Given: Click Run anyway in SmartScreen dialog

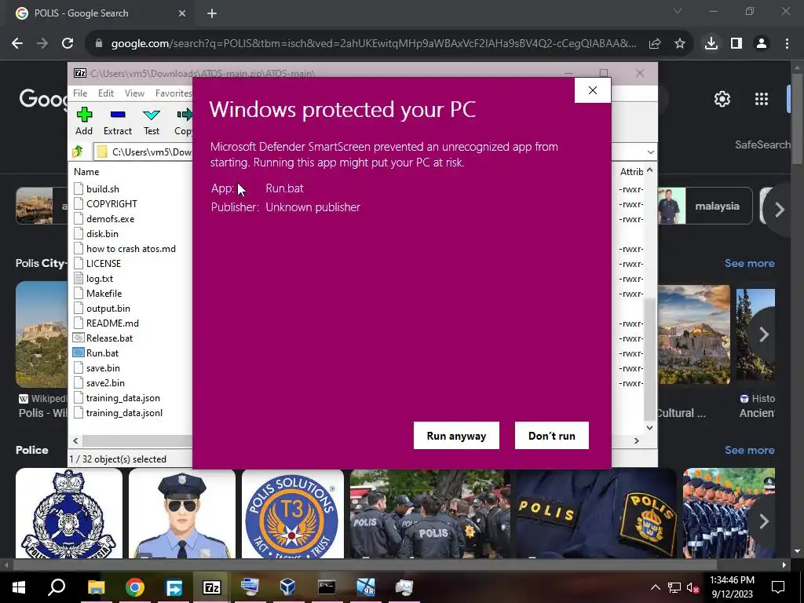Looking at the screenshot, I should tap(456, 435).
